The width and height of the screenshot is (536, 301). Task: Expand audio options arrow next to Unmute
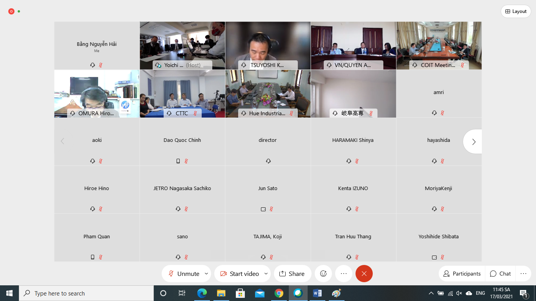(x=206, y=274)
